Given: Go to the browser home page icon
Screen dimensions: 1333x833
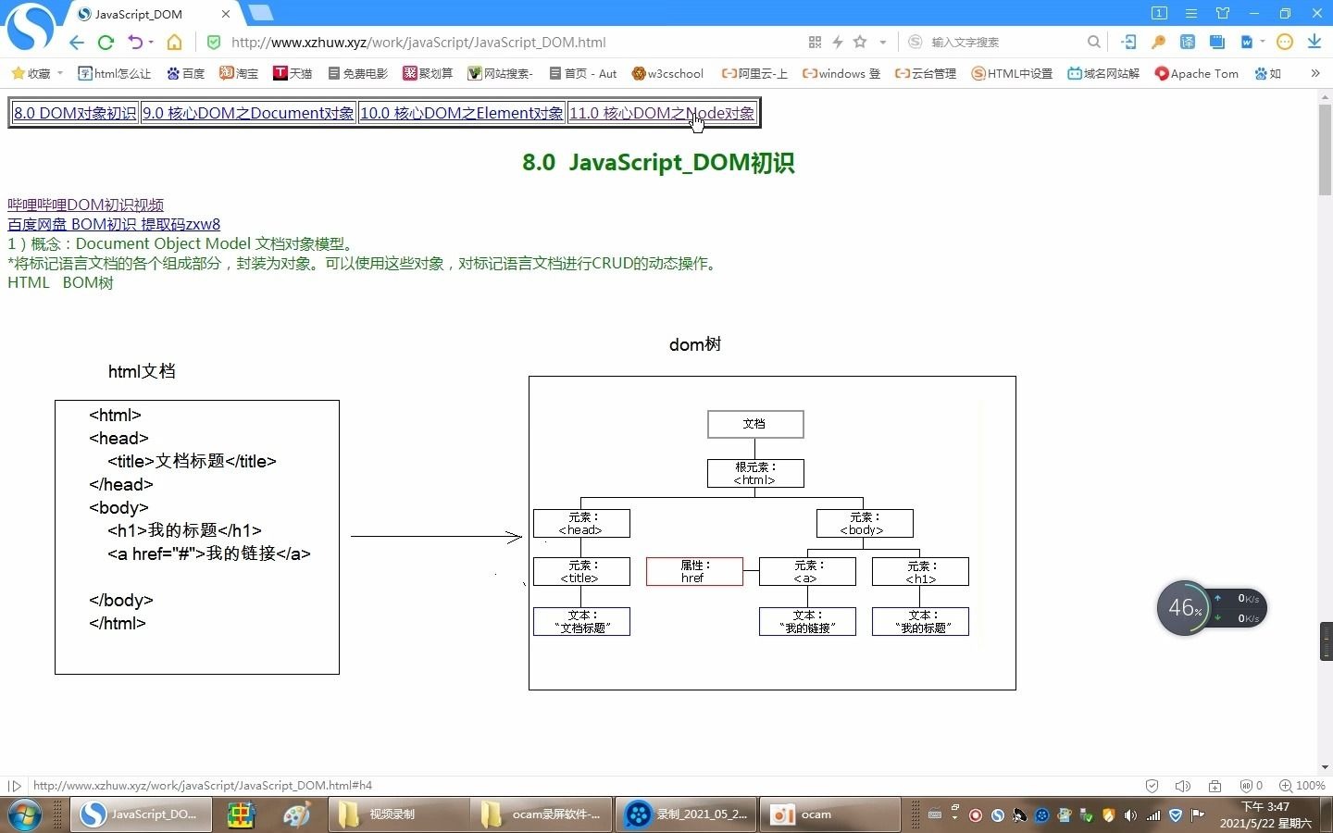Looking at the screenshot, I should (174, 43).
